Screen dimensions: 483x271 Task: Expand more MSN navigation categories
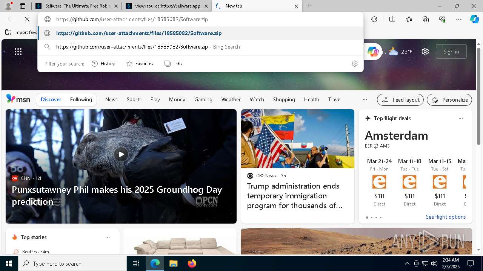[365, 100]
